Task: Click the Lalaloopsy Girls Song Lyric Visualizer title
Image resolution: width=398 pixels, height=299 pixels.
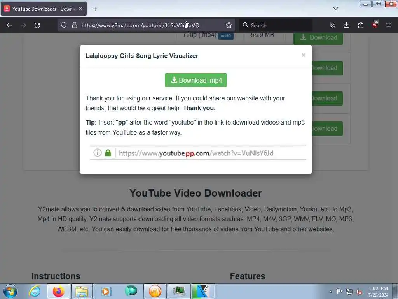Action: (x=141, y=56)
